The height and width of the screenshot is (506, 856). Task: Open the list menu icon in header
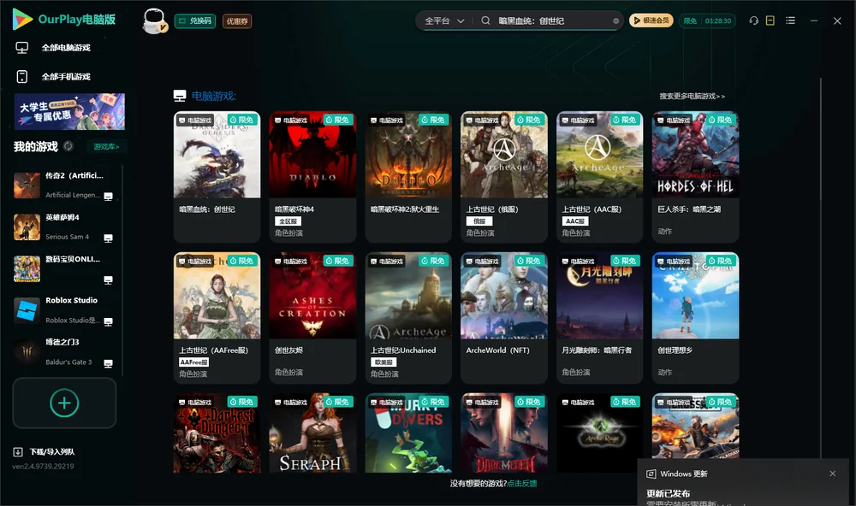(x=790, y=21)
